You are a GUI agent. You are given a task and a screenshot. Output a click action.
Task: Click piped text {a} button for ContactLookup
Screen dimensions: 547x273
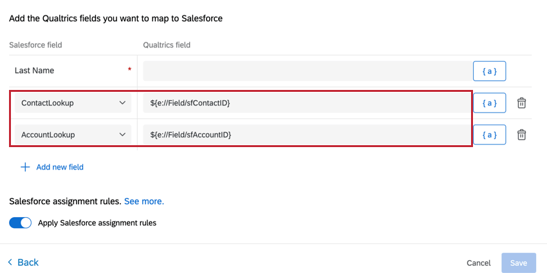point(489,103)
